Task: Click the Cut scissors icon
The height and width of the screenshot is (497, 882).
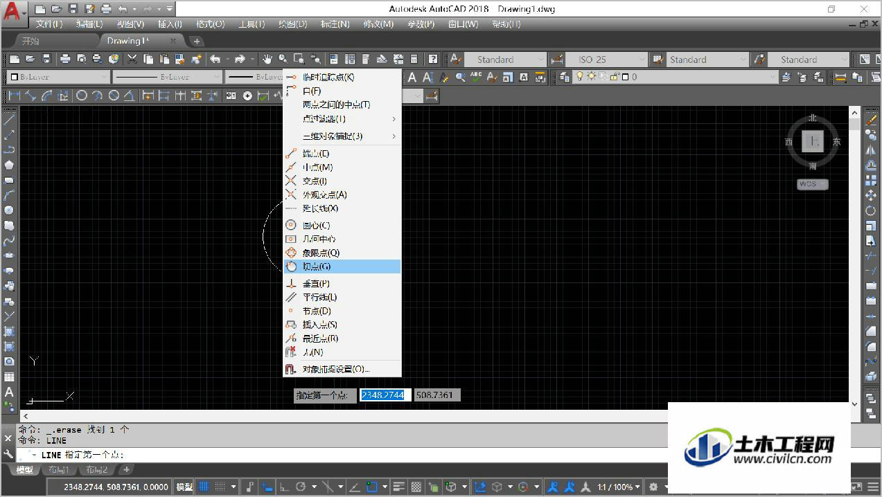Action: pos(132,60)
